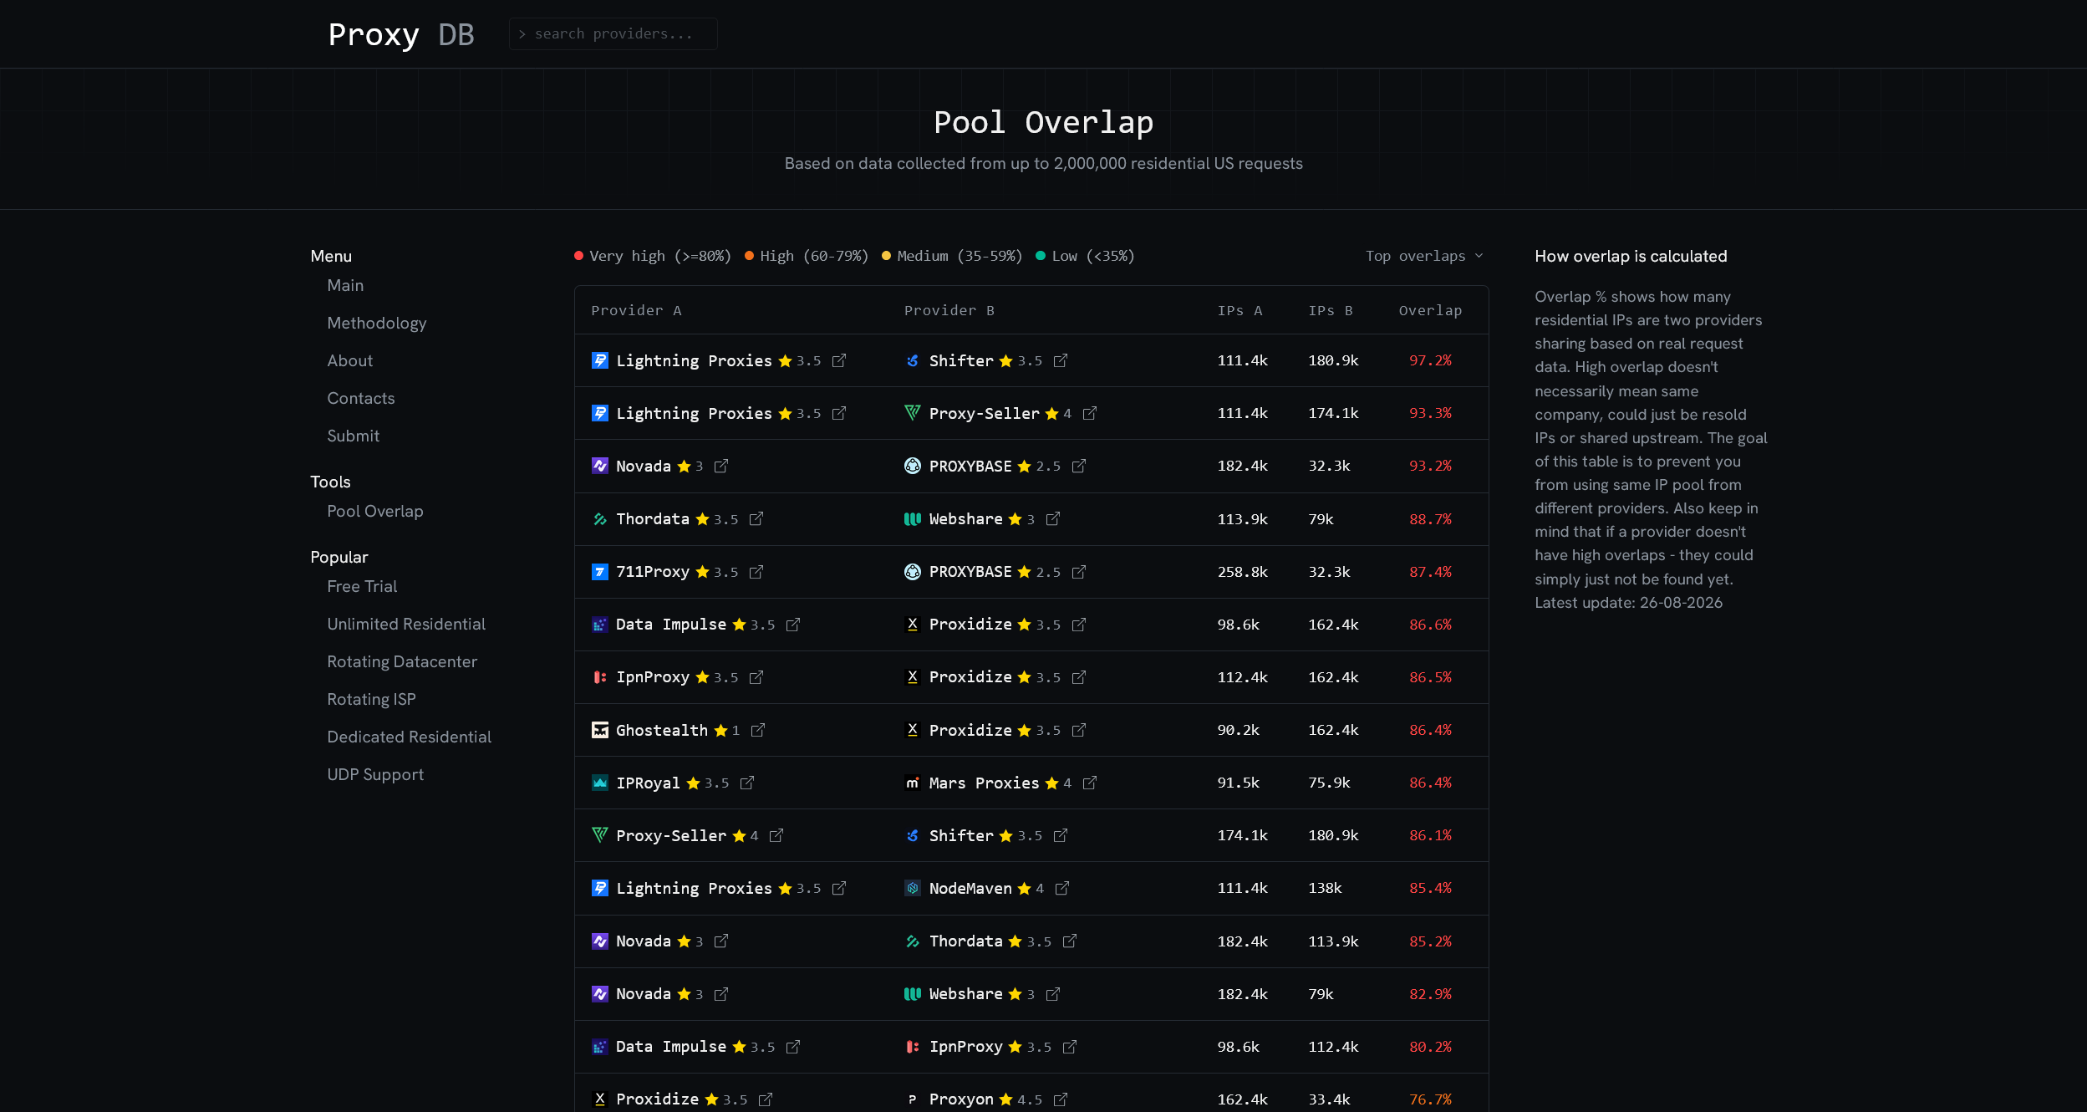Open PROXYBASE external link in the 711Proxy row
The width and height of the screenshot is (2087, 1112).
tap(1078, 572)
